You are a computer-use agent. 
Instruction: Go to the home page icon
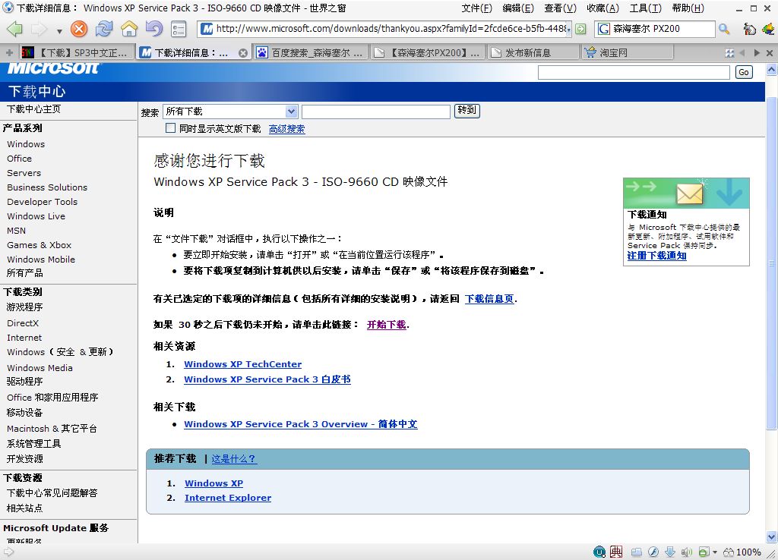(129, 29)
